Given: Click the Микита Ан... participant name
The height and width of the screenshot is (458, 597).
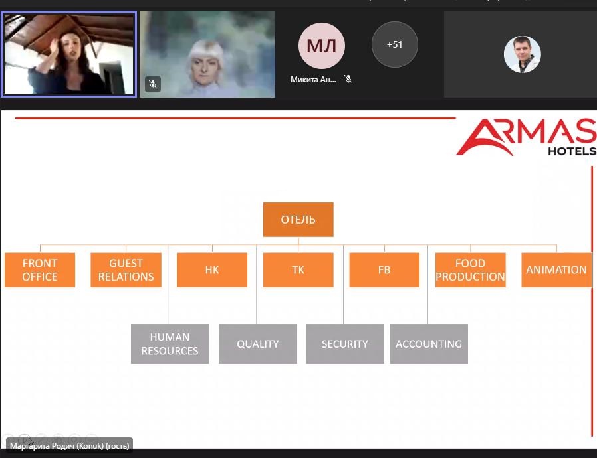Looking at the screenshot, I should point(313,80).
